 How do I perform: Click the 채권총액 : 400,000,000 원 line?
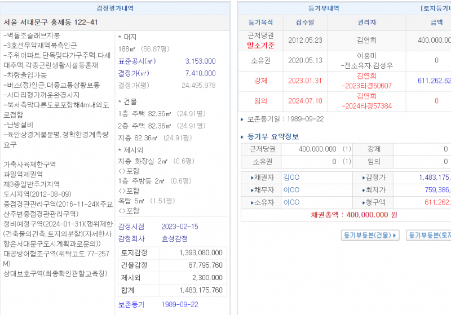pos(354,215)
